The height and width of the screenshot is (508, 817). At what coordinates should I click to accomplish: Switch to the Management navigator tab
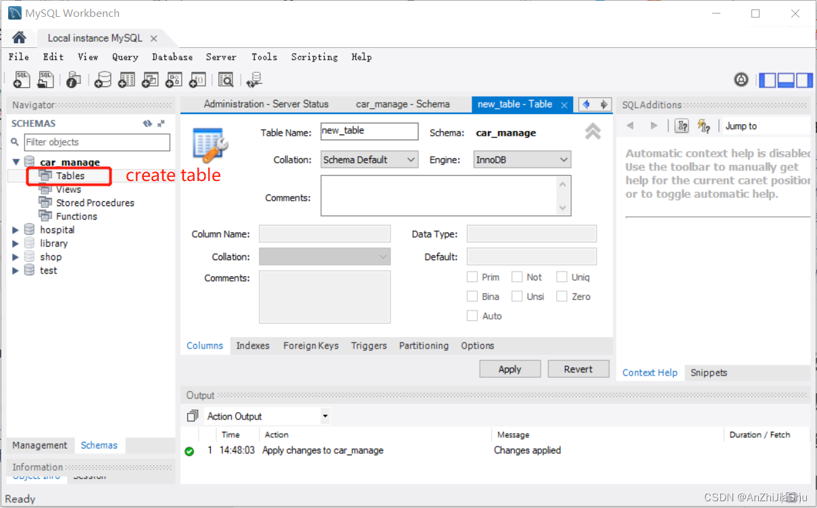[40, 445]
